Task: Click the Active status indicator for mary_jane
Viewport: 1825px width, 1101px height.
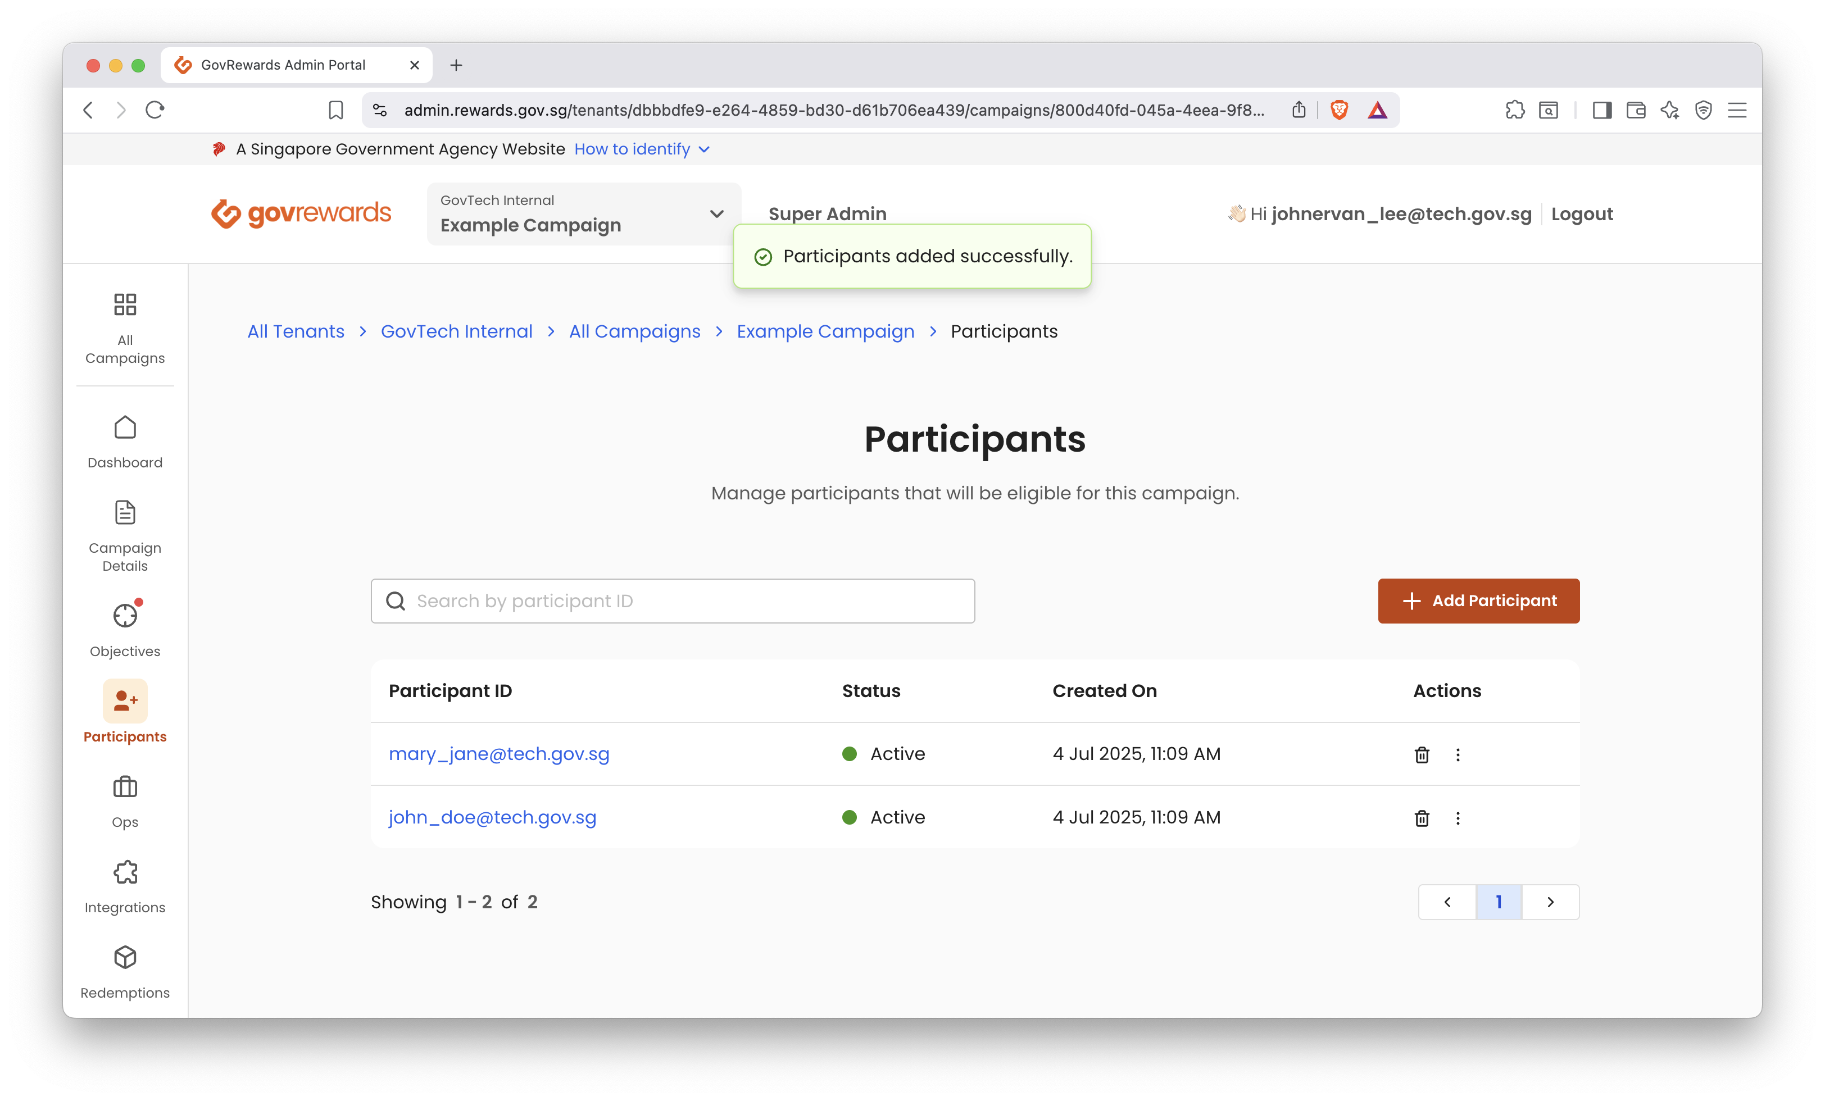Action: click(850, 754)
